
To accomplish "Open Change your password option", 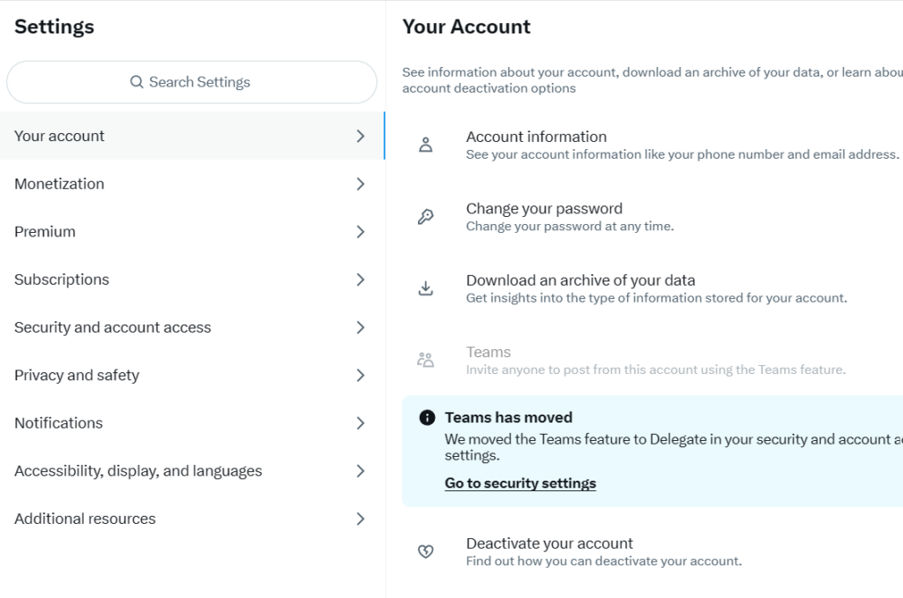I will pos(544,209).
